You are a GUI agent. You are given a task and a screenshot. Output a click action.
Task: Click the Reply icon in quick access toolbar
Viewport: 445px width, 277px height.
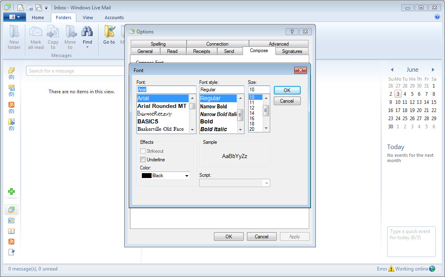30,8
